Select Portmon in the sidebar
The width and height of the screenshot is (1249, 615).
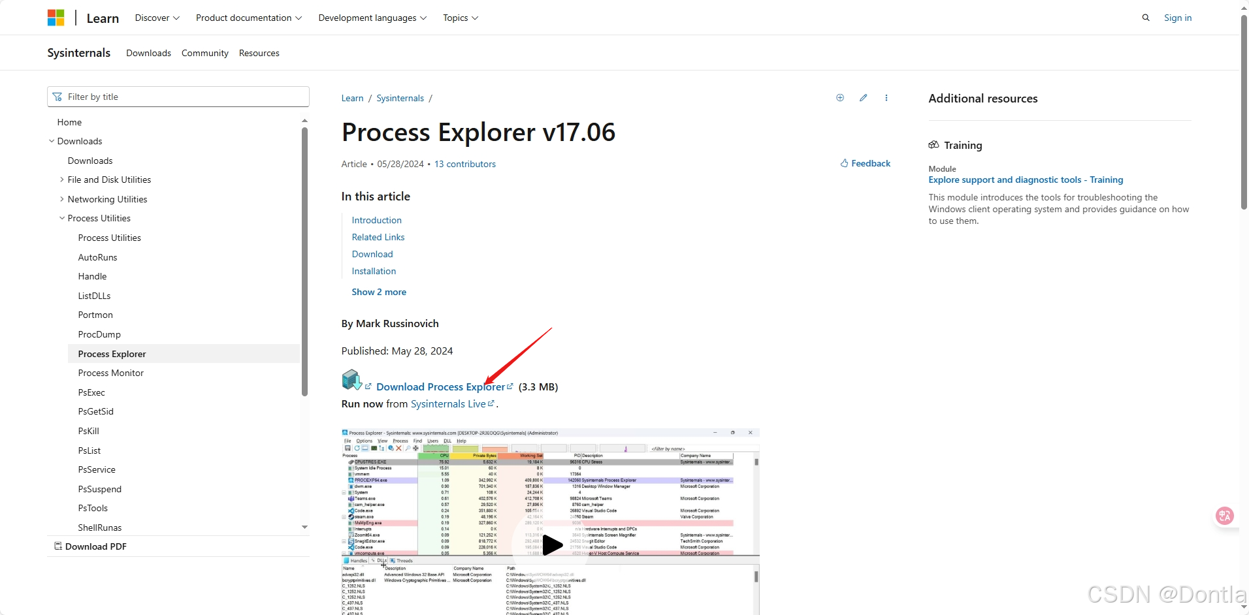tap(95, 315)
